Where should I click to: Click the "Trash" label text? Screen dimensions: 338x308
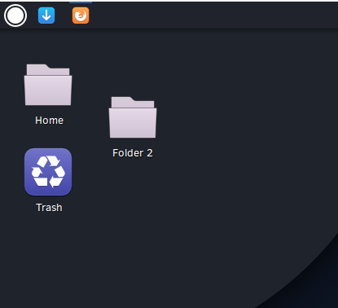point(49,208)
